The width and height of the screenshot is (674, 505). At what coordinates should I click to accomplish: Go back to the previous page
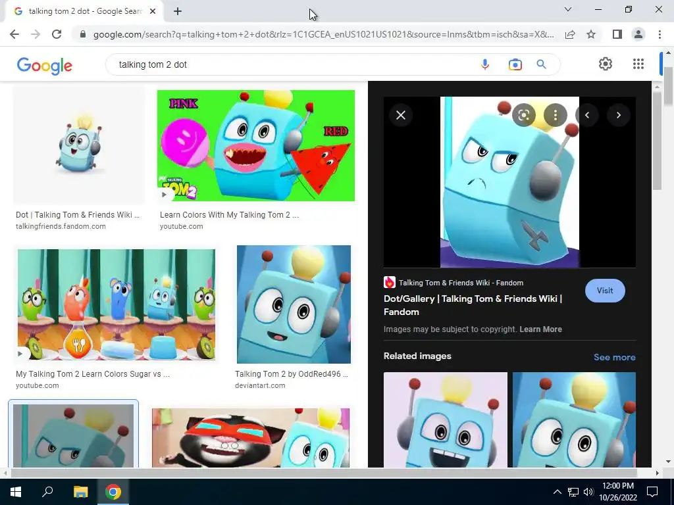tap(14, 34)
